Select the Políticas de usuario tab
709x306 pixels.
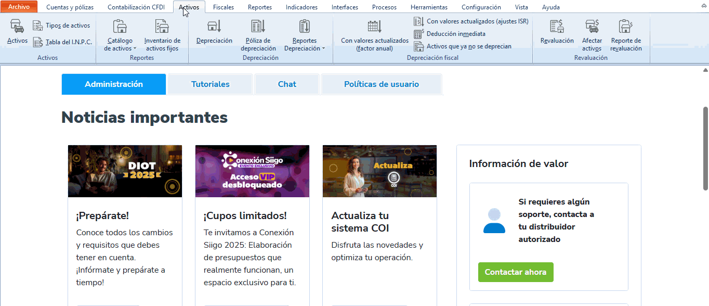click(381, 84)
